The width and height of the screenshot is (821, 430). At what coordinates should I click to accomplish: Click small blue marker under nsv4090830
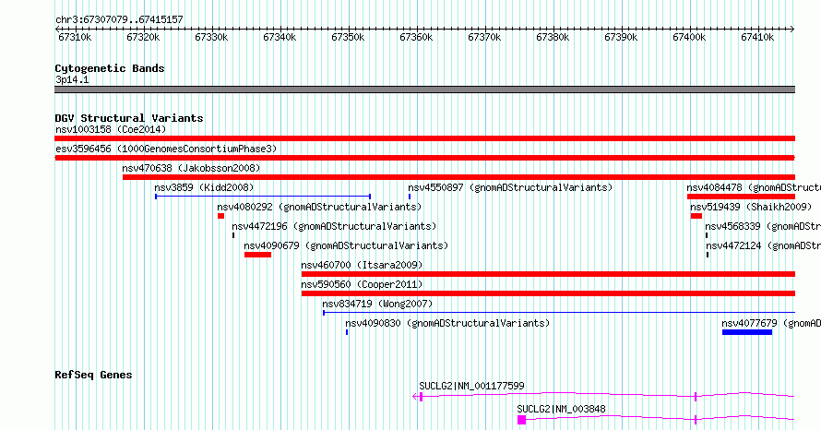pos(347,332)
